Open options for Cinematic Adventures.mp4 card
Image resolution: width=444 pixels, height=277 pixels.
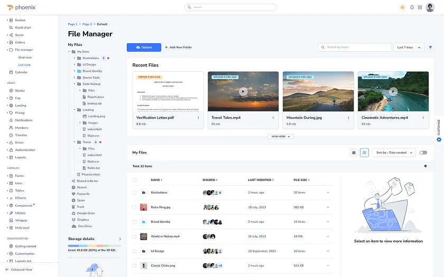(423, 118)
